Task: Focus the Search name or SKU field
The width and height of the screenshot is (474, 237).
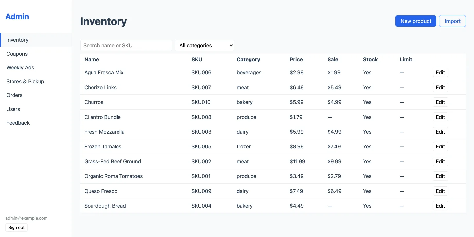Action: pyautogui.click(x=126, y=45)
